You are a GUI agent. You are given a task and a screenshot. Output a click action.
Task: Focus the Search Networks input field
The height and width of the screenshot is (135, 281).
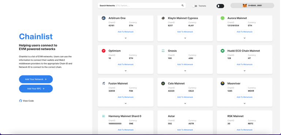(142, 5)
